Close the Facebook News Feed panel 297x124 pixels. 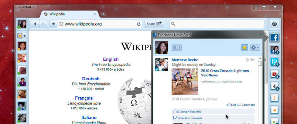[260, 35]
